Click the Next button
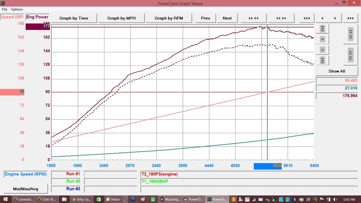 pos(227,18)
